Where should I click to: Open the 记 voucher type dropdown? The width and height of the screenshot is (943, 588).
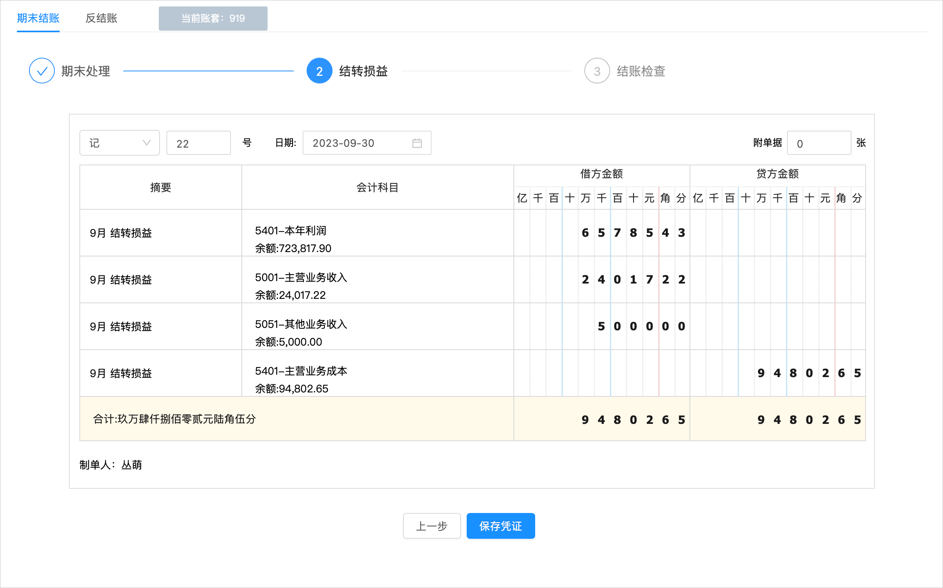[120, 143]
